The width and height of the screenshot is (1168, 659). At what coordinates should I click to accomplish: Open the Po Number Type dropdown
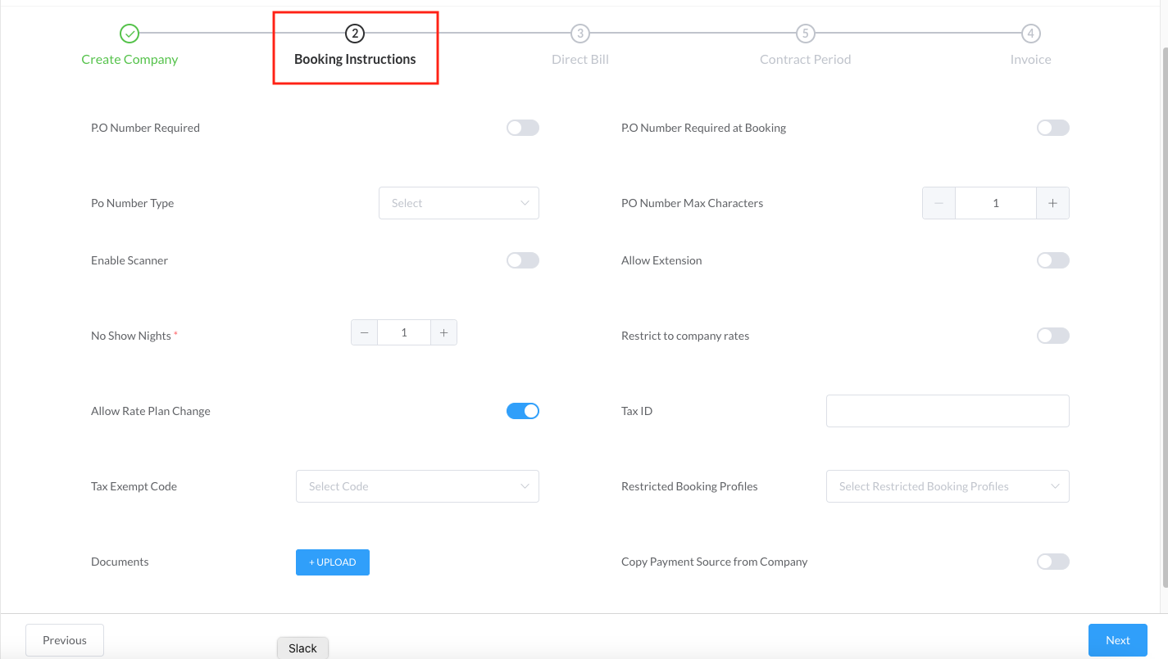[458, 203]
